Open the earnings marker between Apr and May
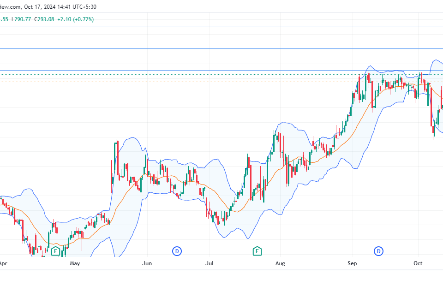443x286 pixels. [x=56, y=251]
